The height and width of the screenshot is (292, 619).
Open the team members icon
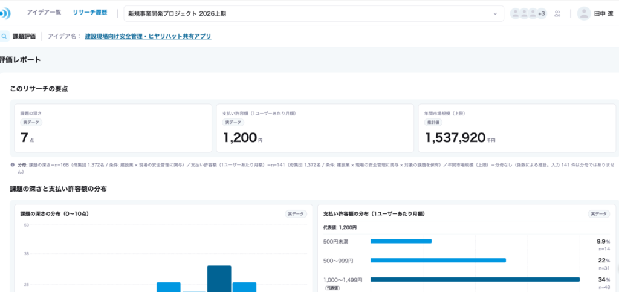click(557, 14)
